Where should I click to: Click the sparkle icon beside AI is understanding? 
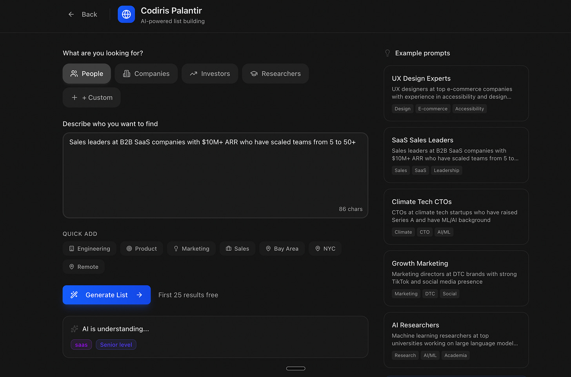coord(75,329)
